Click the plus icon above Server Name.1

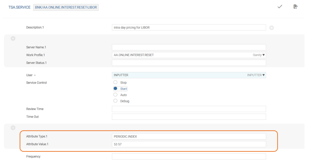tap(13, 38)
